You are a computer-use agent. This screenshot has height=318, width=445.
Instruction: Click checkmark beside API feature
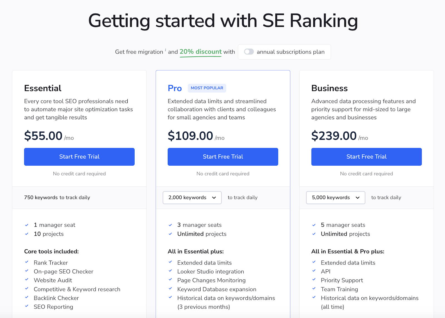tap(314, 271)
